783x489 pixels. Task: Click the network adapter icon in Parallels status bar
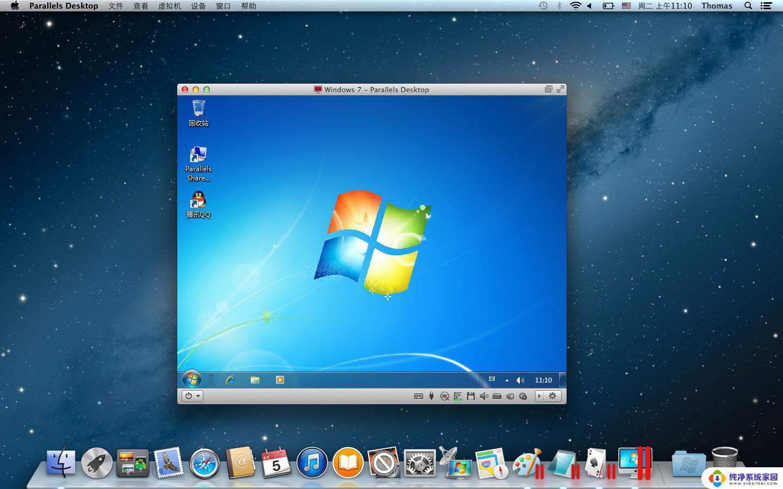pyautogui.click(x=458, y=396)
